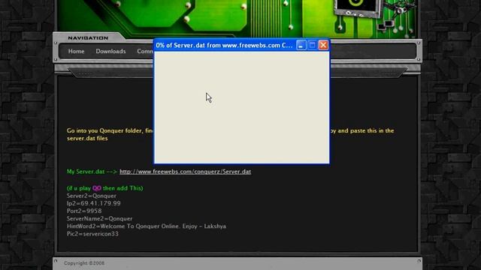Click the yellow Go into you Qonquer folder text
Viewport: 481px width, 270px height.
click(110, 130)
